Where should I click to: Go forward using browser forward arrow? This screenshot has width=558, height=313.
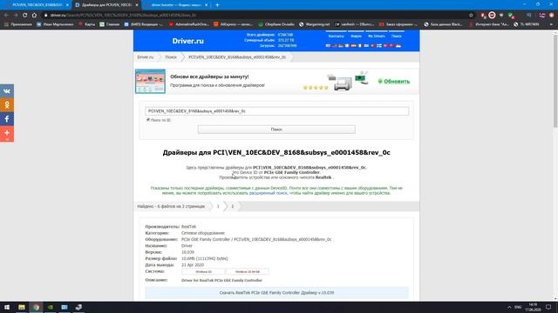(x=16, y=16)
